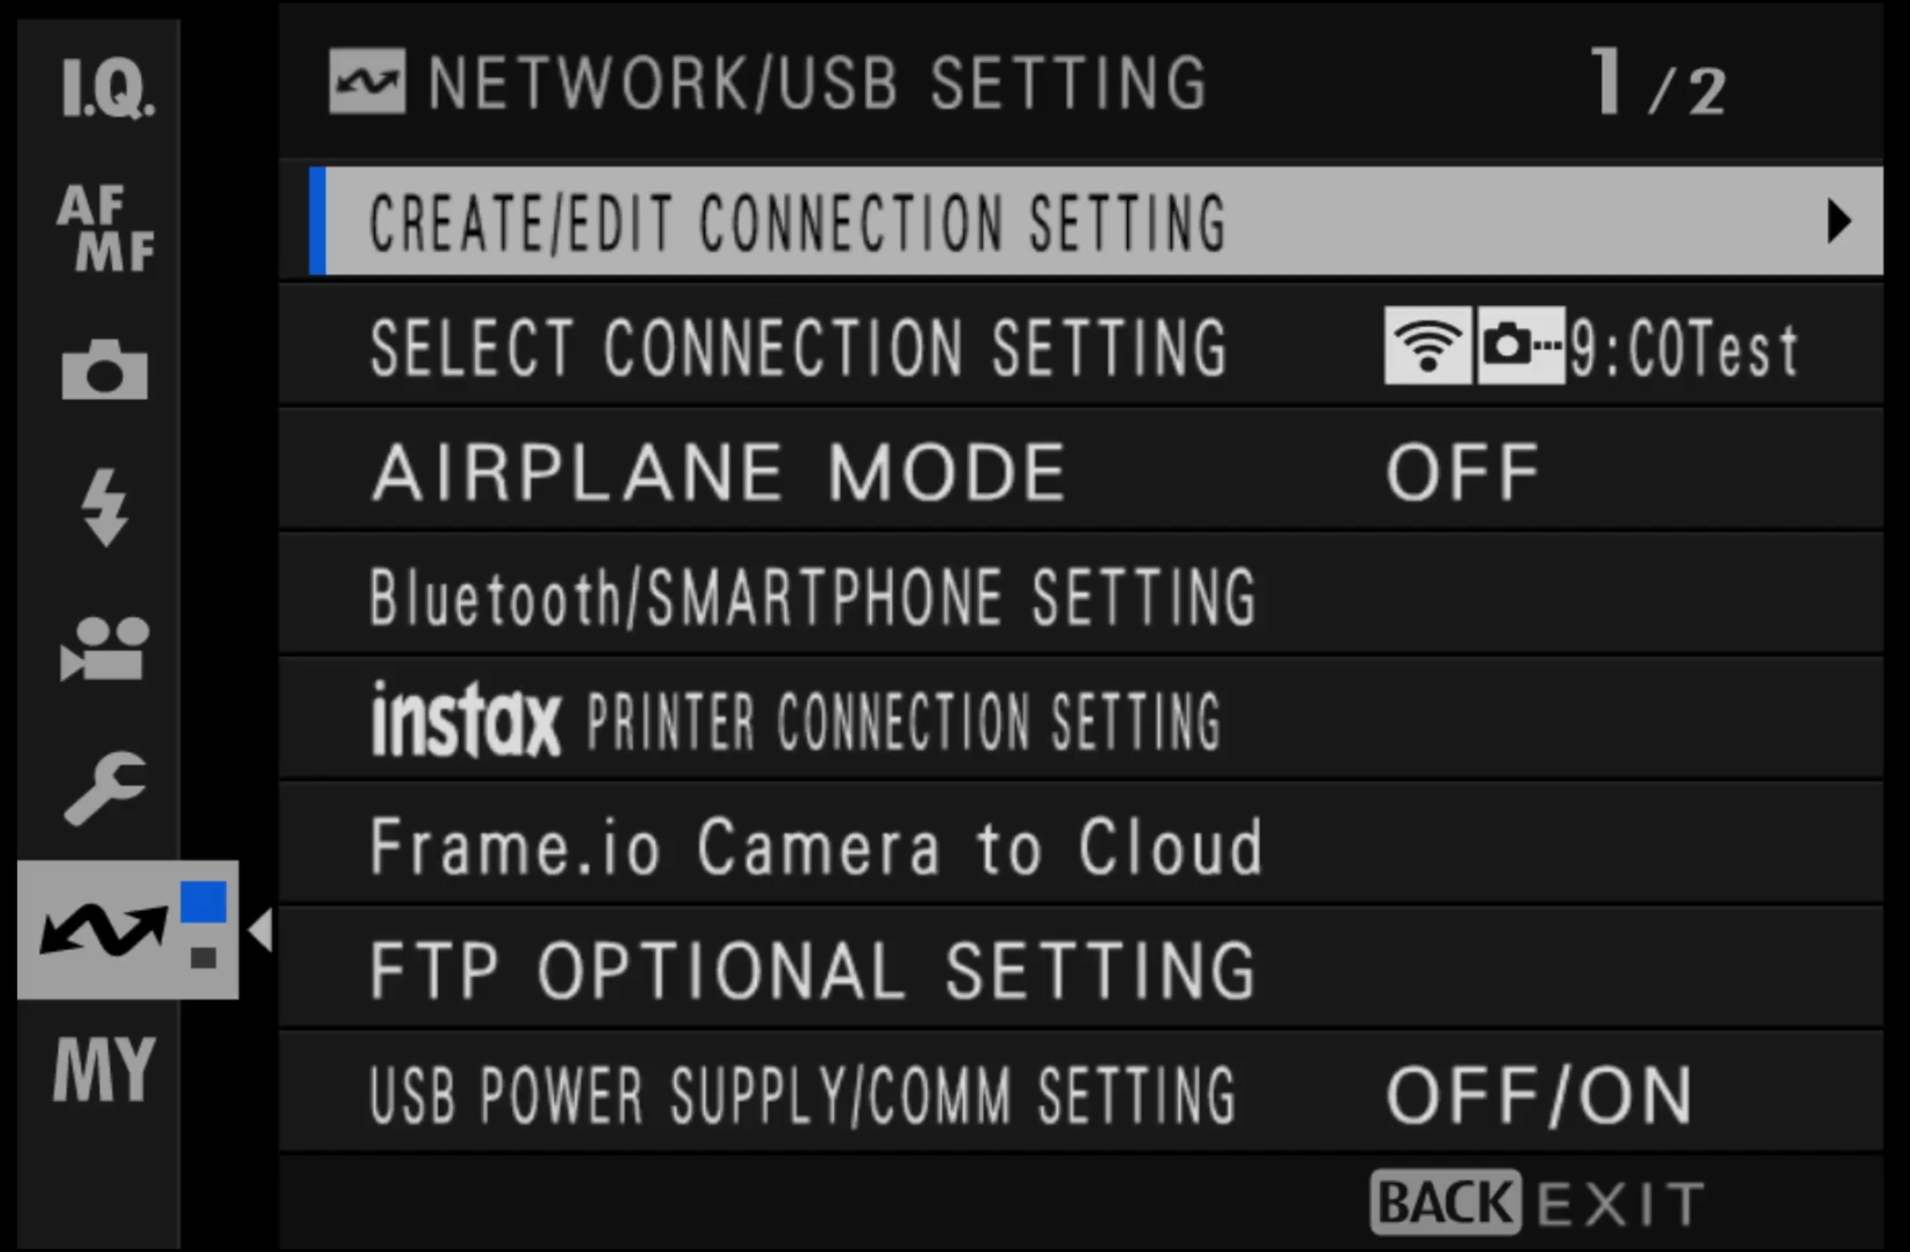Click the 1/2 page number indicator
This screenshot has width=1910, height=1252.
[1657, 83]
